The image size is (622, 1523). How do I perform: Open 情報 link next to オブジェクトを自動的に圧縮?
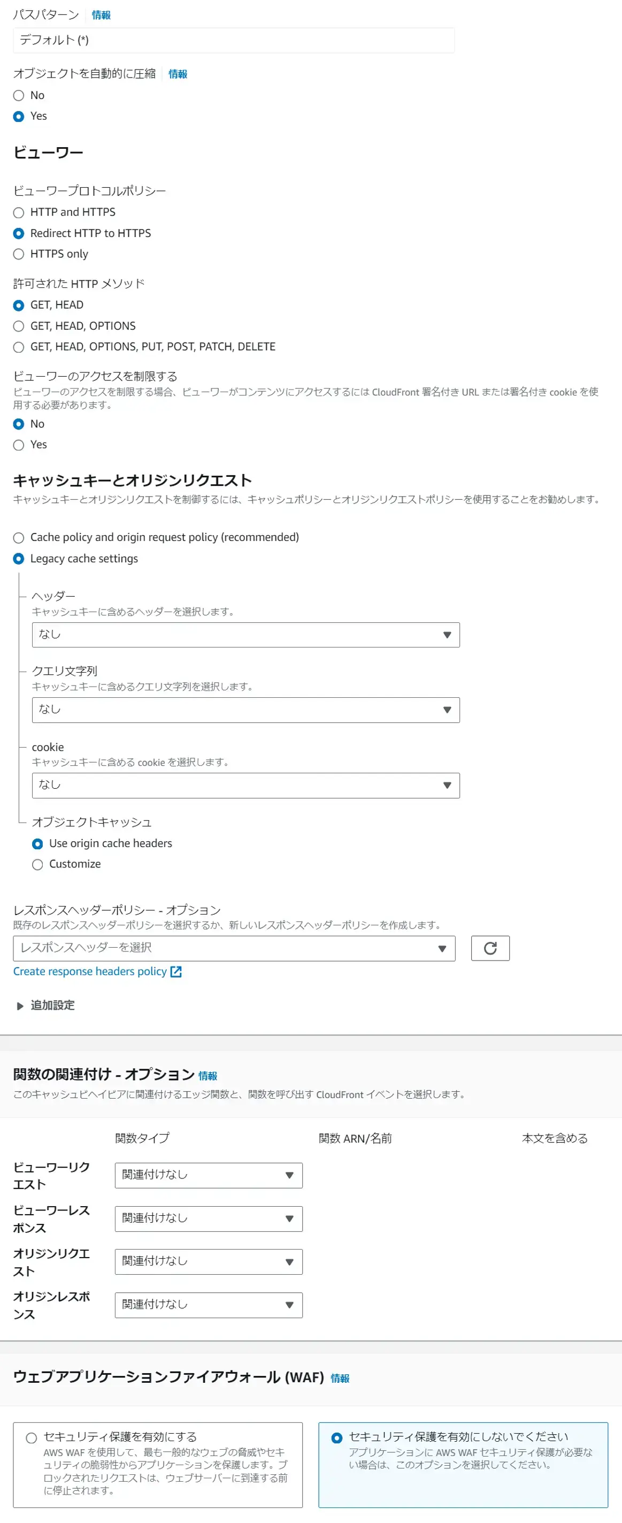(x=178, y=74)
